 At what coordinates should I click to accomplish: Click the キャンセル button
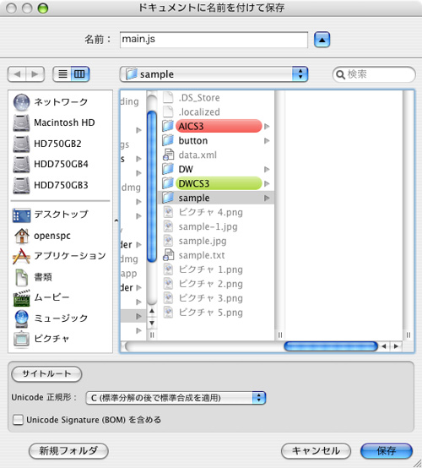coord(316,451)
